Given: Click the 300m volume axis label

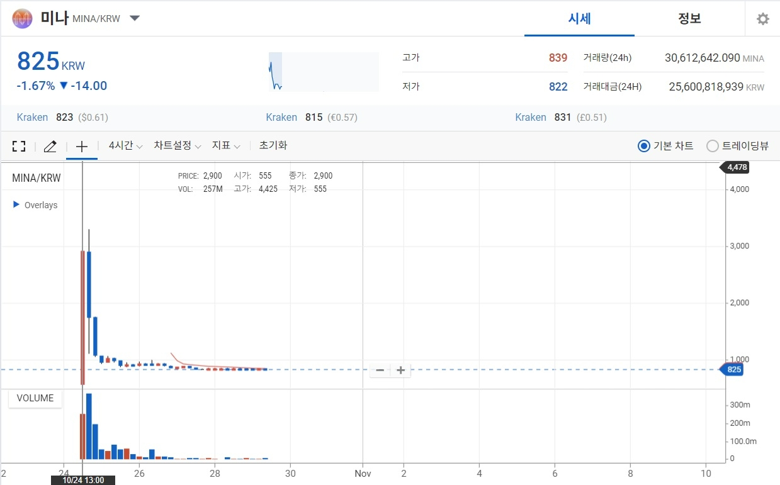Looking at the screenshot, I should [738, 404].
